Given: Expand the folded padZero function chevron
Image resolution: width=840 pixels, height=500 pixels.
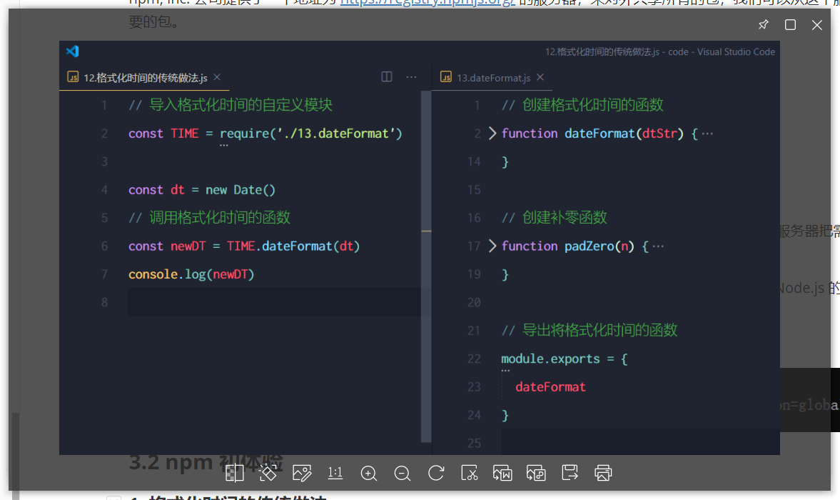Looking at the screenshot, I should [492, 246].
